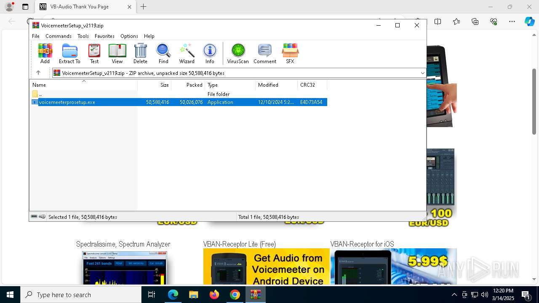This screenshot has height=303, width=539.
Task: Start VirusScan on the archive
Action: click(x=238, y=53)
